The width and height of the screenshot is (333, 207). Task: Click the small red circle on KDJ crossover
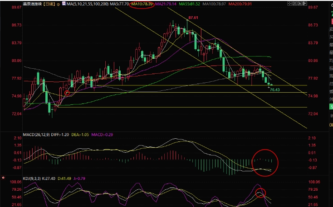[x=260, y=193]
